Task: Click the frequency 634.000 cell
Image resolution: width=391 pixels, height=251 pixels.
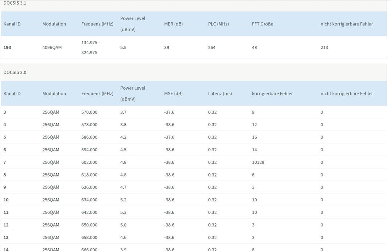Action: 89,200
